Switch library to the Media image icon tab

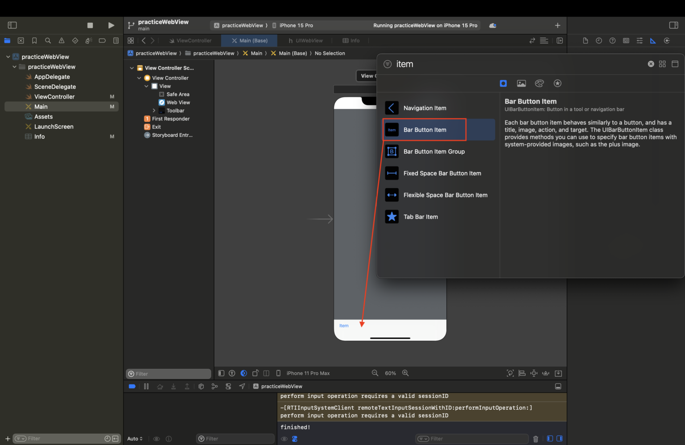pyautogui.click(x=521, y=83)
